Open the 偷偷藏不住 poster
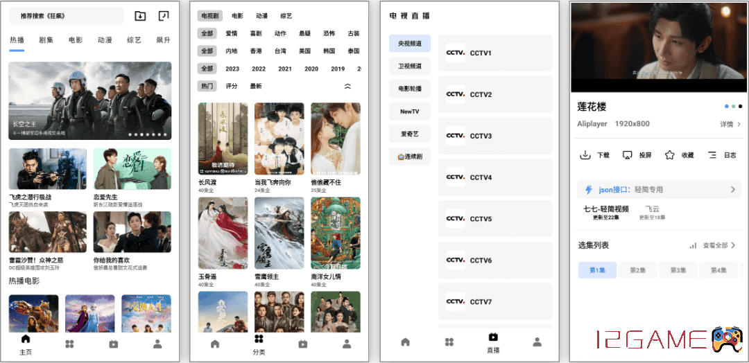749x363 pixels. pos(336,139)
